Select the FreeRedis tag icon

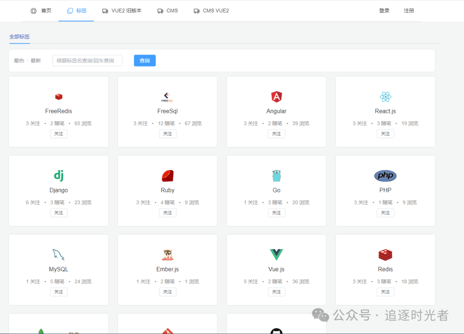coord(58,96)
